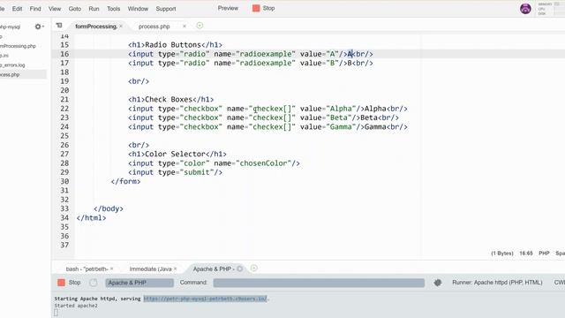Click the value "Alpha" on line 22
The height and width of the screenshot is (318, 565).
tap(341, 109)
